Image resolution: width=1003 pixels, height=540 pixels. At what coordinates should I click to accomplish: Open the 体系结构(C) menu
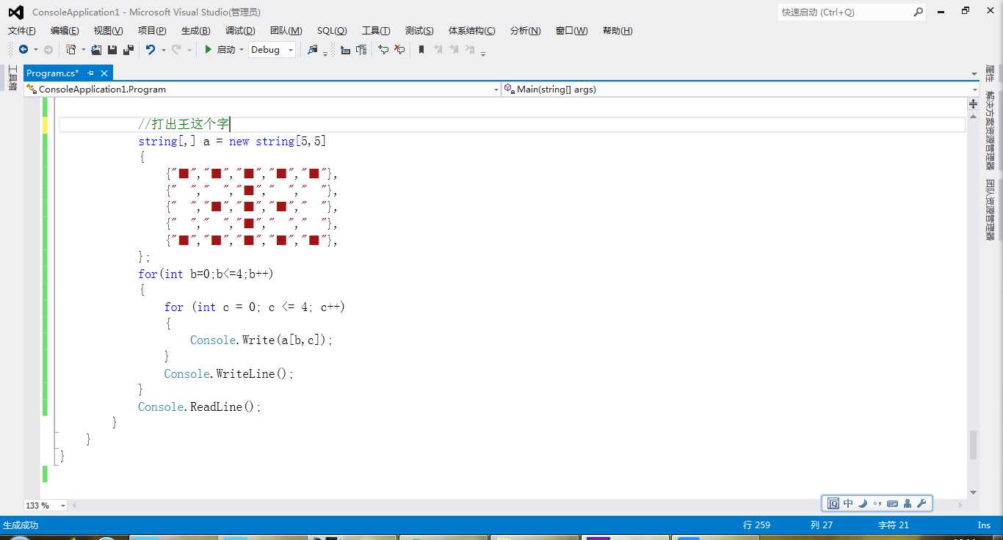pos(472,30)
